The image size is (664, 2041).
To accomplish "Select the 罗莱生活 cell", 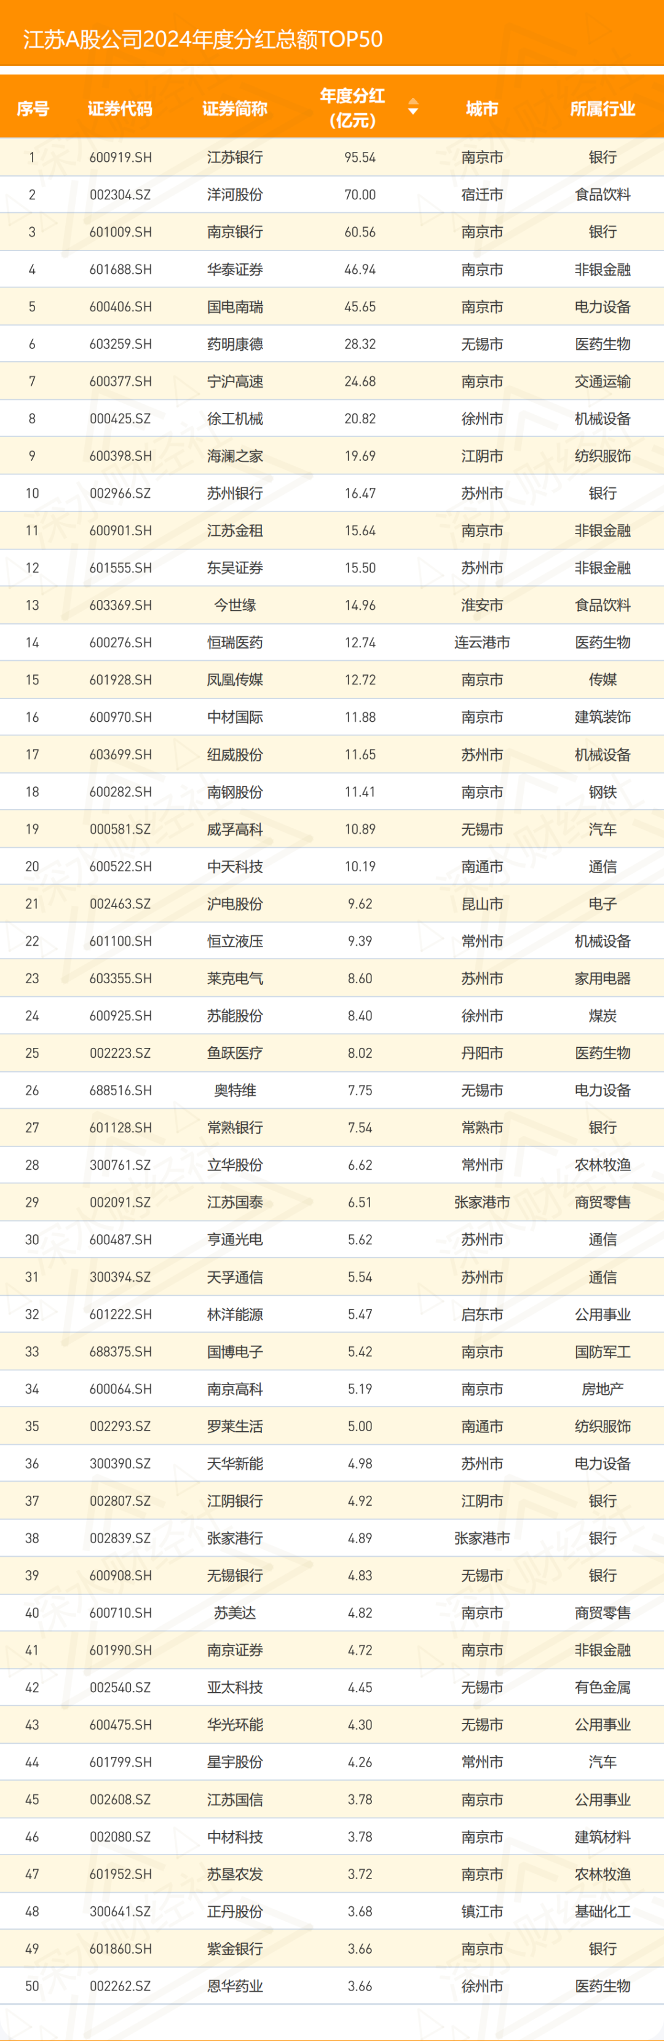I will coord(235,1426).
